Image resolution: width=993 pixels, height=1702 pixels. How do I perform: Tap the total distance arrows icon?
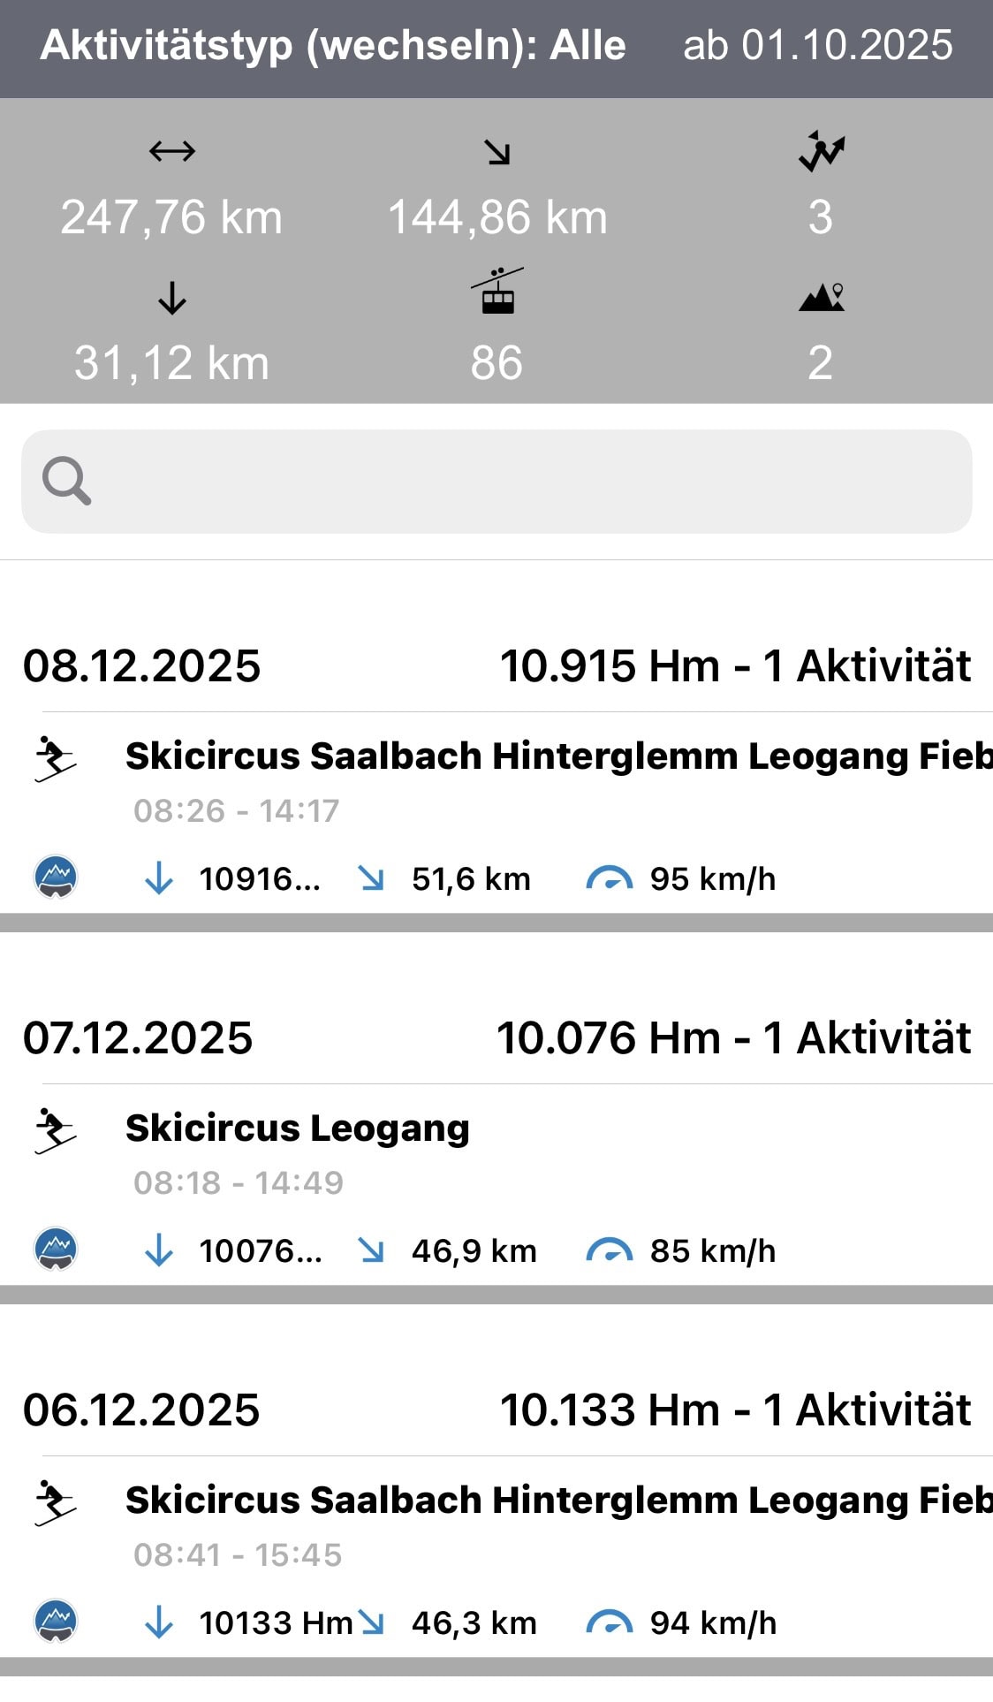click(x=172, y=152)
